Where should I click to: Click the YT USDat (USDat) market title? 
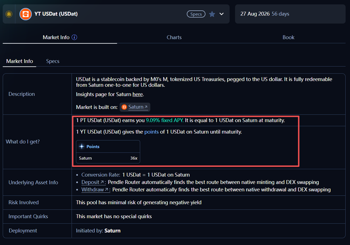pyautogui.click(x=56, y=14)
